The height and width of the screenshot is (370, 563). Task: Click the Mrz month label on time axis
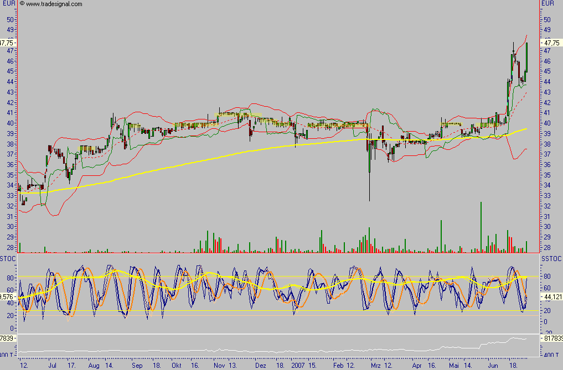click(x=376, y=366)
